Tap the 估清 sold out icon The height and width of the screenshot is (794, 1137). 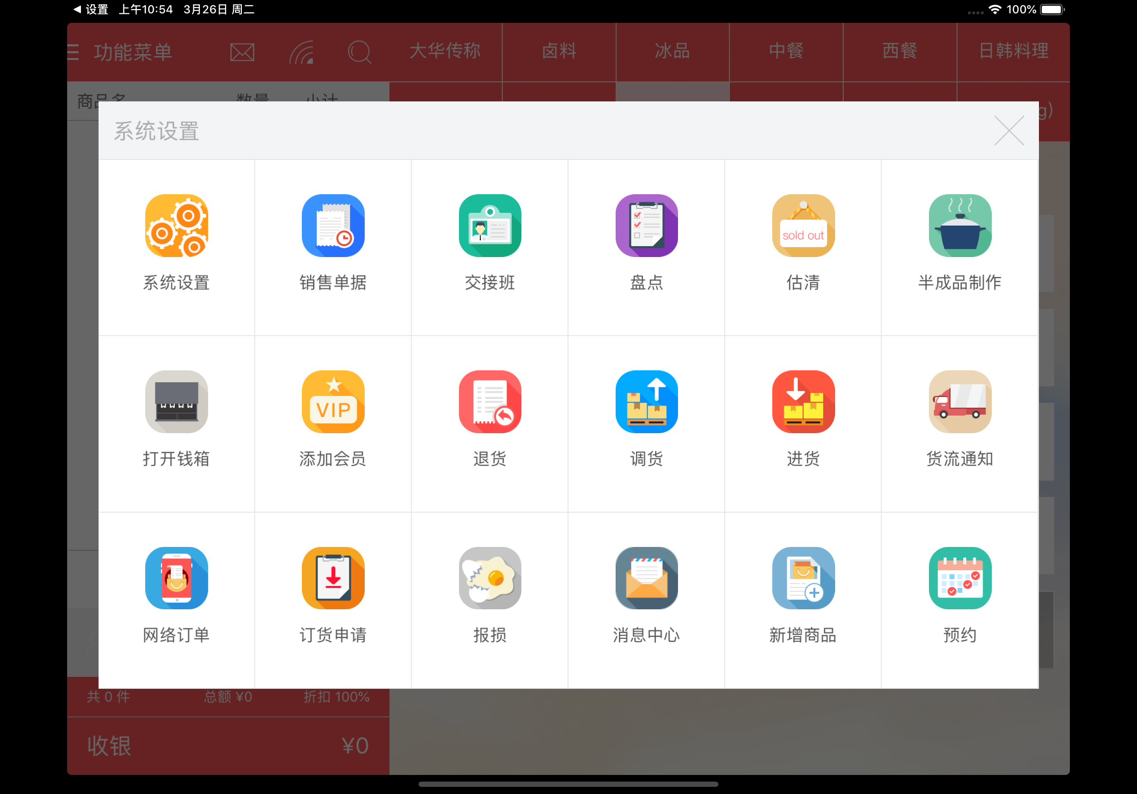803,226
